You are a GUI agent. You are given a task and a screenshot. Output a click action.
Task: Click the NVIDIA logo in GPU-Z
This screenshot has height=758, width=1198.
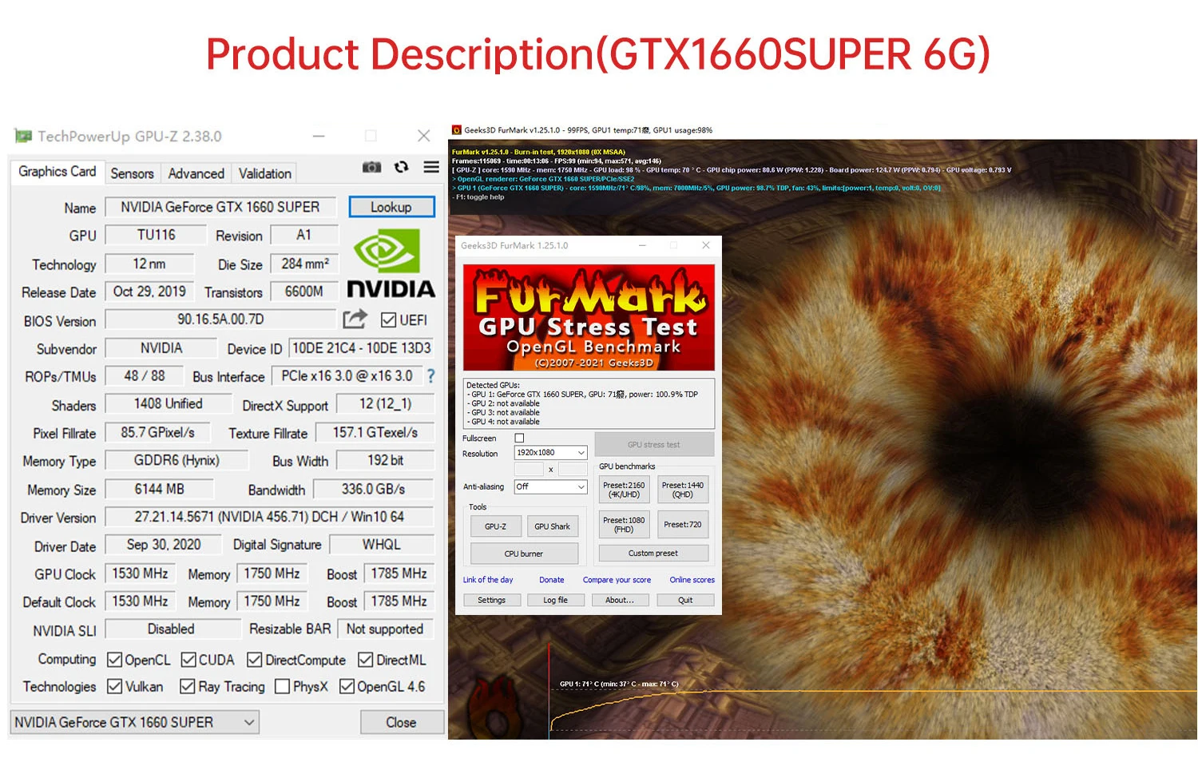(x=391, y=264)
